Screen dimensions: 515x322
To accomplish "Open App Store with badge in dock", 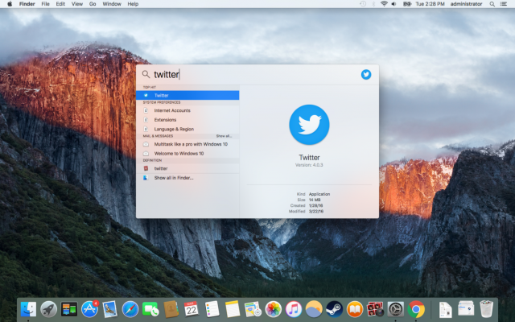I will (x=89, y=309).
